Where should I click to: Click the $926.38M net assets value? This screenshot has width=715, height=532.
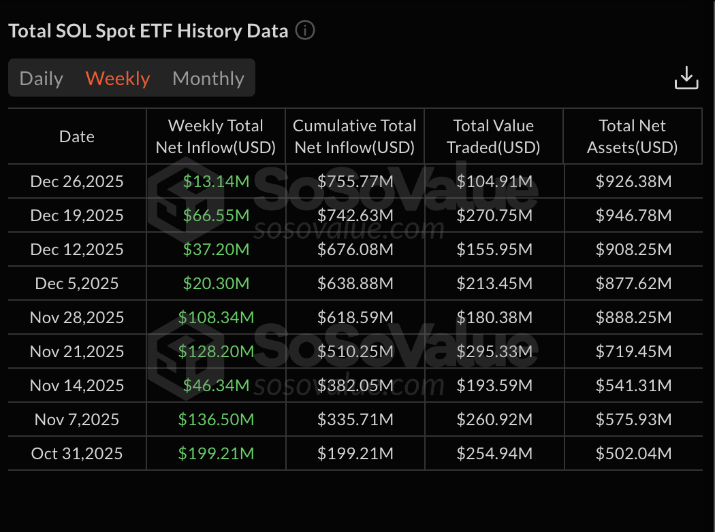(x=632, y=181)
